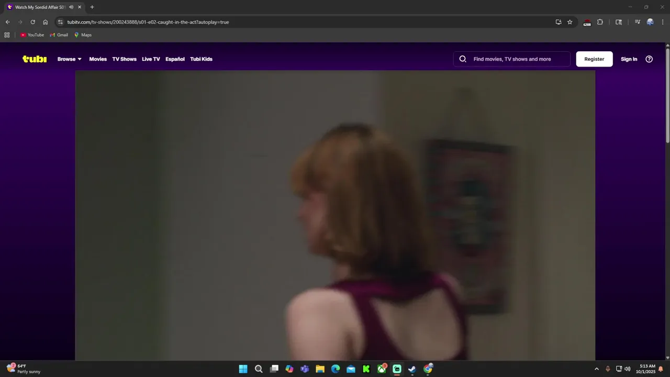The height and width of the screenshot is (377, 670).
Task: Open the media controls icon in toolbar
Action: click(638, 22)
